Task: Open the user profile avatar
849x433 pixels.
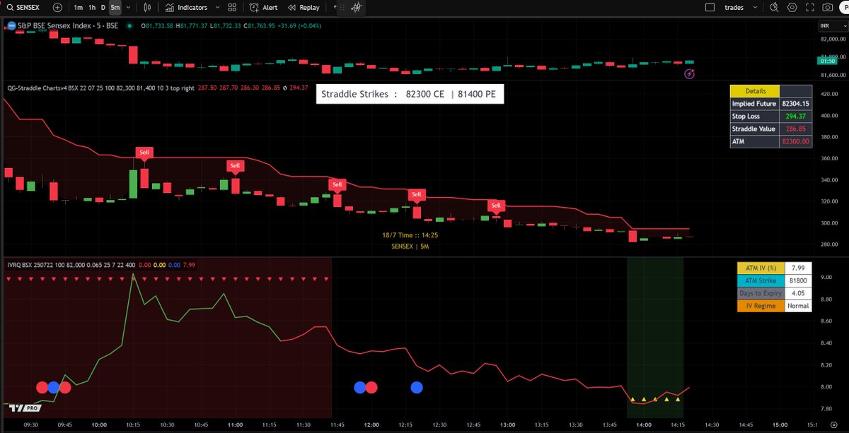Action: (845, 7)
